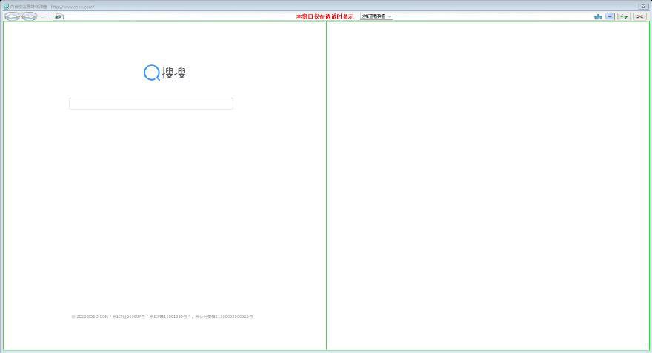Click the 搜搜 logo text
Screen dimensions: 652x353
pos(174,73)
